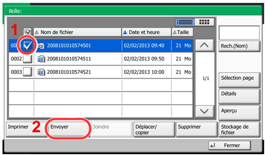Click the up arrow page button
This screenshot has height=155, width=265.
coord(205,45)
